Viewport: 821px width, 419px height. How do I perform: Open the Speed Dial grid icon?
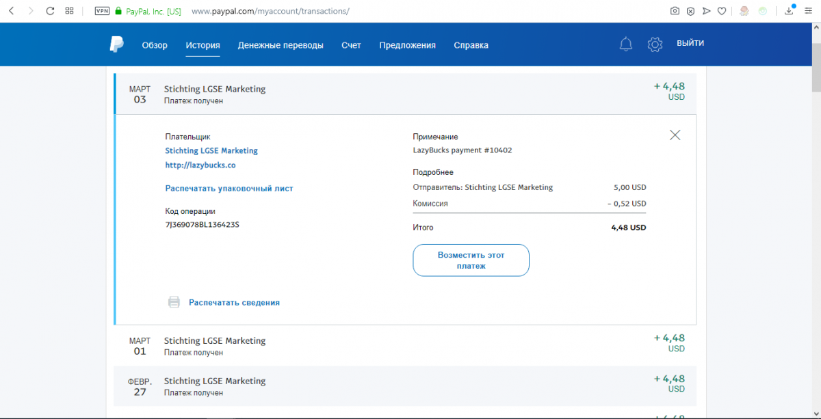point(69,11)
